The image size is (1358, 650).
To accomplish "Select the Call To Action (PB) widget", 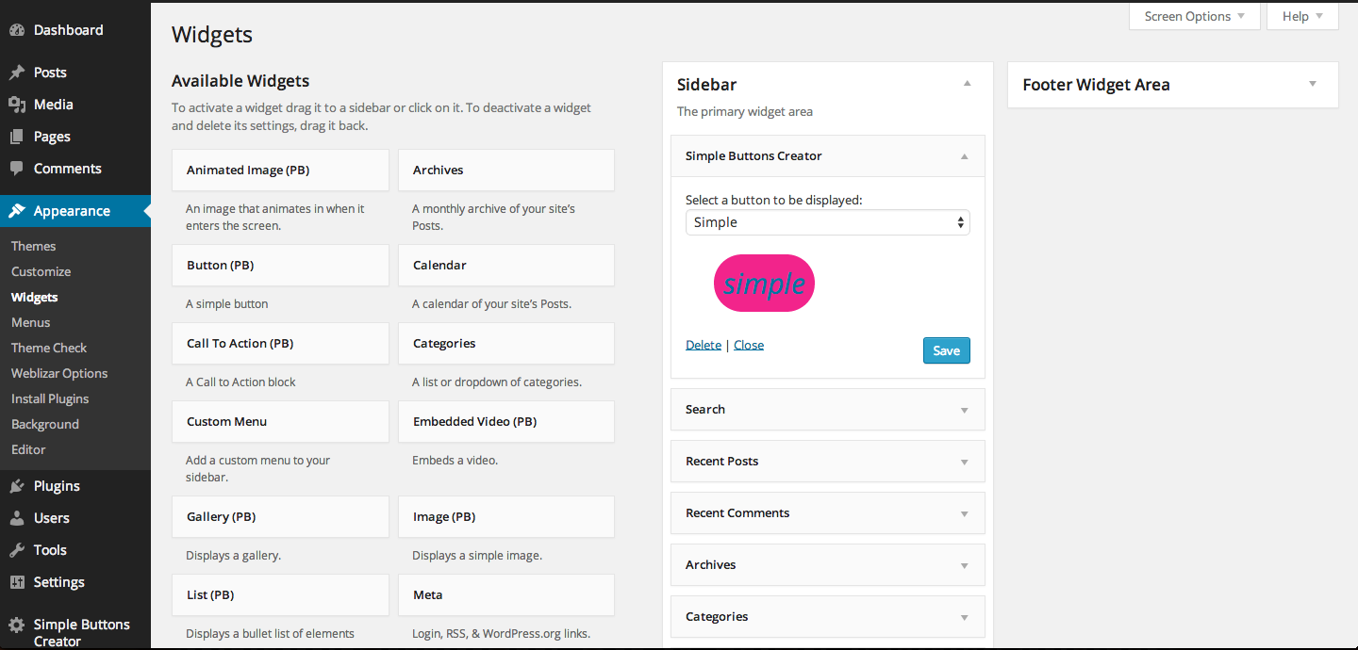I will click(x=280, y=344).
